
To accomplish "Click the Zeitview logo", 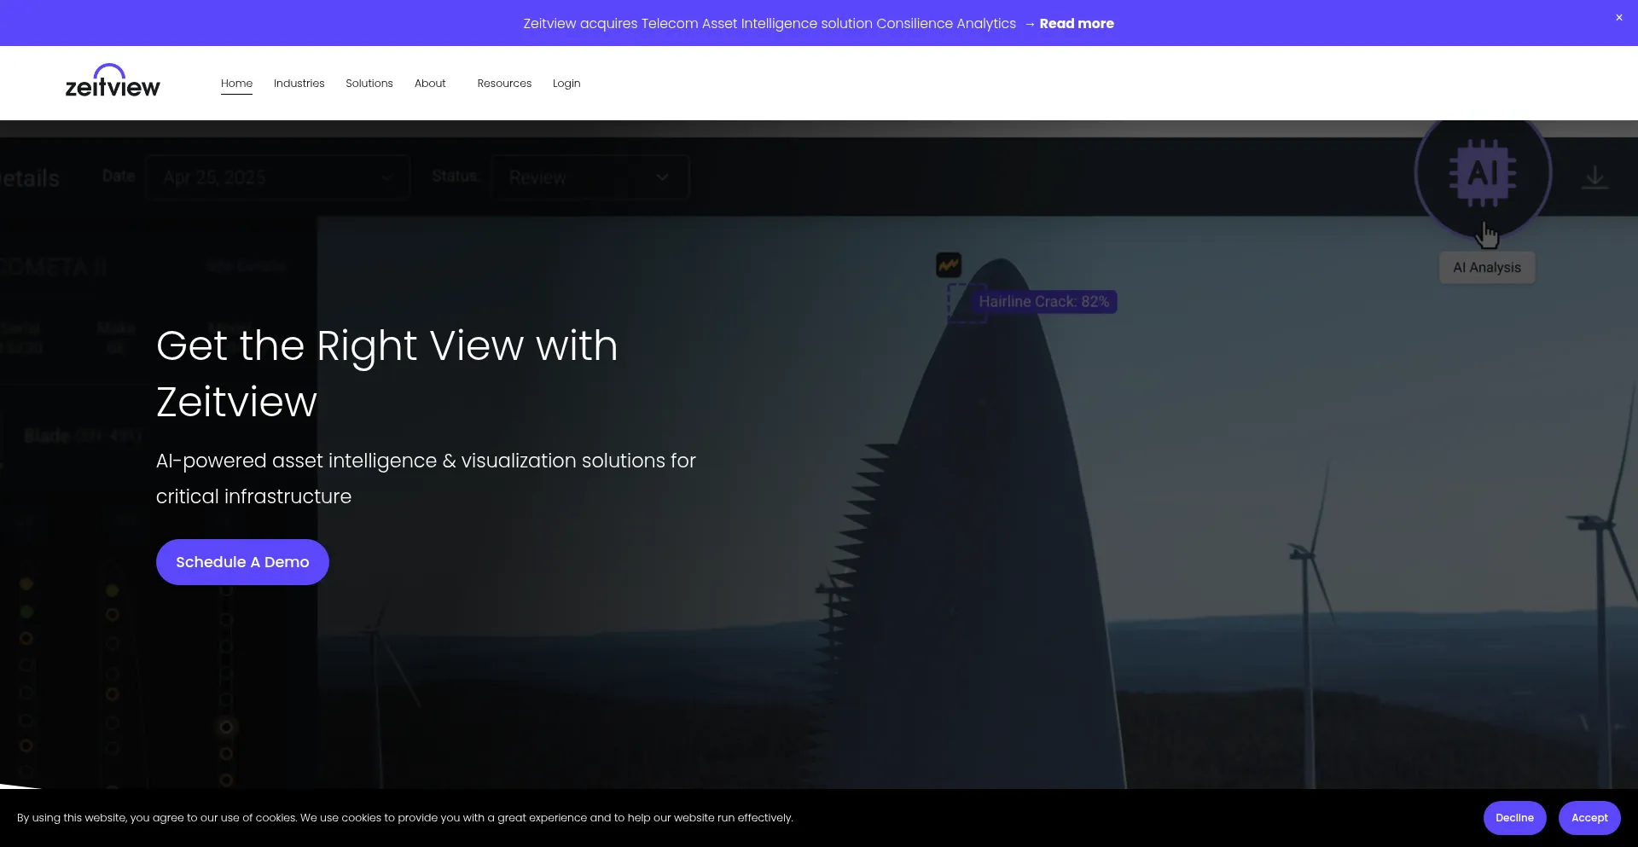I will pyautogui.click(x=113, y=82).
